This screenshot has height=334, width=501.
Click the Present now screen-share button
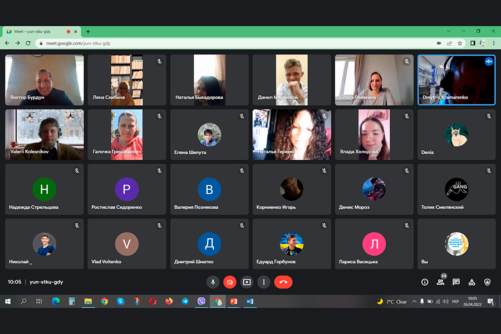coord(247,282)
